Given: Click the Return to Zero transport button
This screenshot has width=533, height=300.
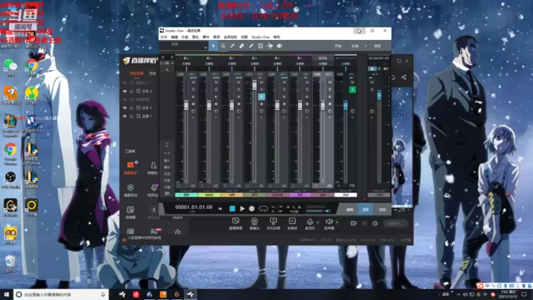Looking at the screenshot, I should point(220,209).
